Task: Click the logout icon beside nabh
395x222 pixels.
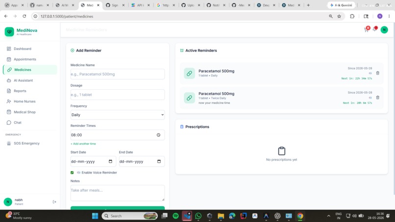Action: coord(54,202)
